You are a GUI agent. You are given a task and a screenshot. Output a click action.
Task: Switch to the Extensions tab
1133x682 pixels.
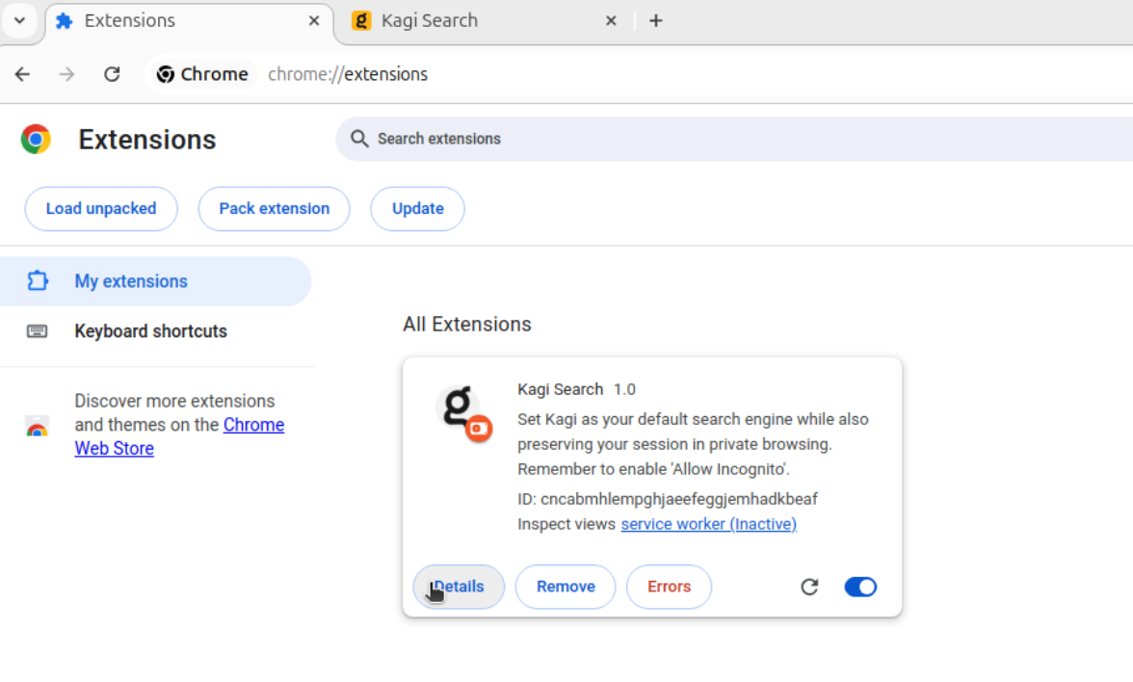tap(189, 21)
